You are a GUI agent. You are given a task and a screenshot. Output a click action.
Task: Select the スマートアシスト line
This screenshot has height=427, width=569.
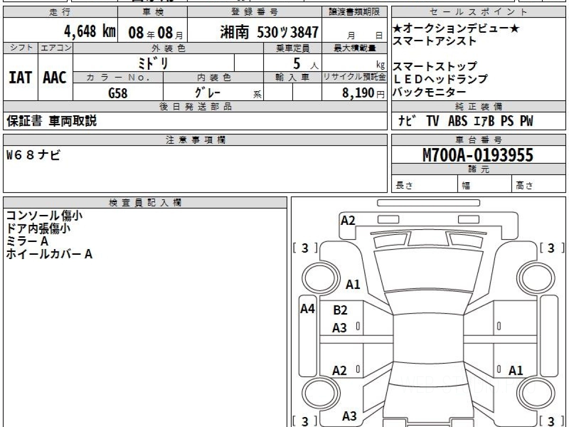[x=434, y=41]
